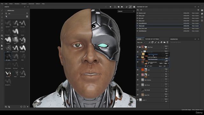Select the Dirt Brushed brush thumbnail
Image resolution: width=204 pixels, height=115 pixels.
tap(15, 48)
